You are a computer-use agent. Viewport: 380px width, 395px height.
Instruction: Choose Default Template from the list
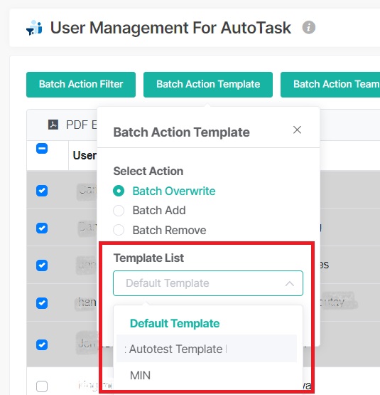click(x=207, y=323)
